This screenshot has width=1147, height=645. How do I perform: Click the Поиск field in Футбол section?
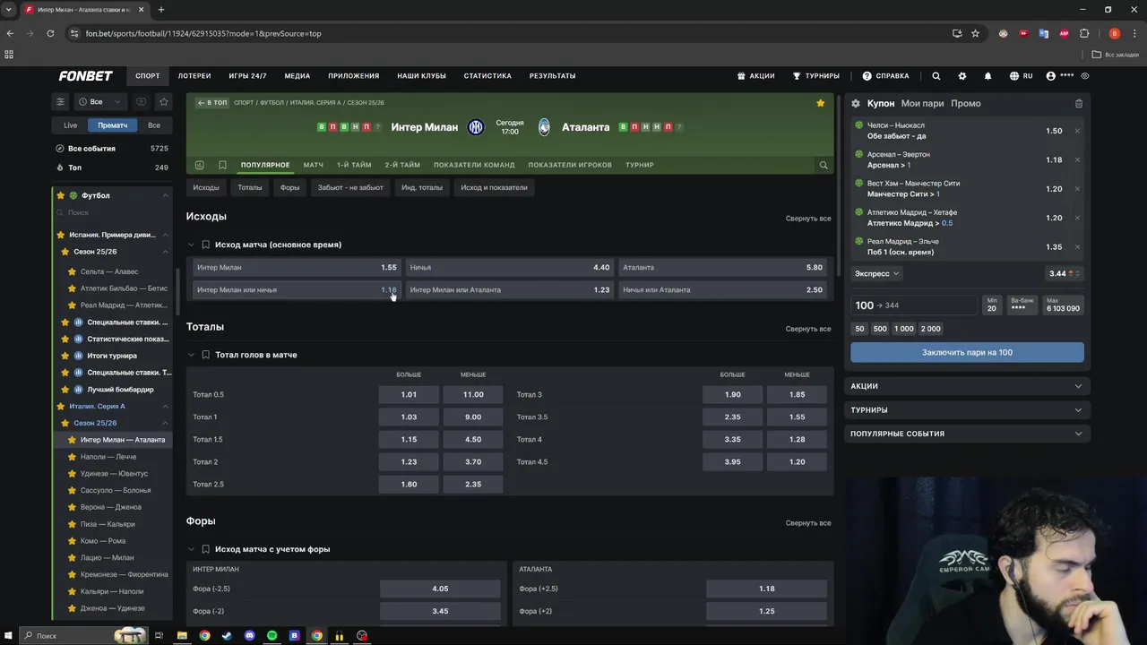coord(112,212)
